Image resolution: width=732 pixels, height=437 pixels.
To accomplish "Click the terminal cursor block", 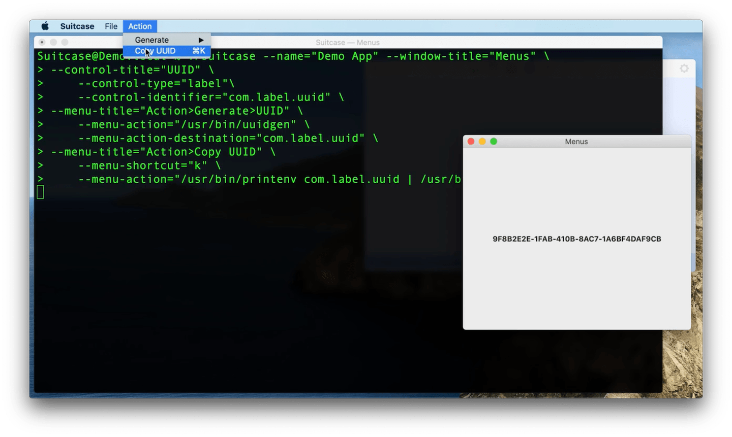I will [41, 192].
